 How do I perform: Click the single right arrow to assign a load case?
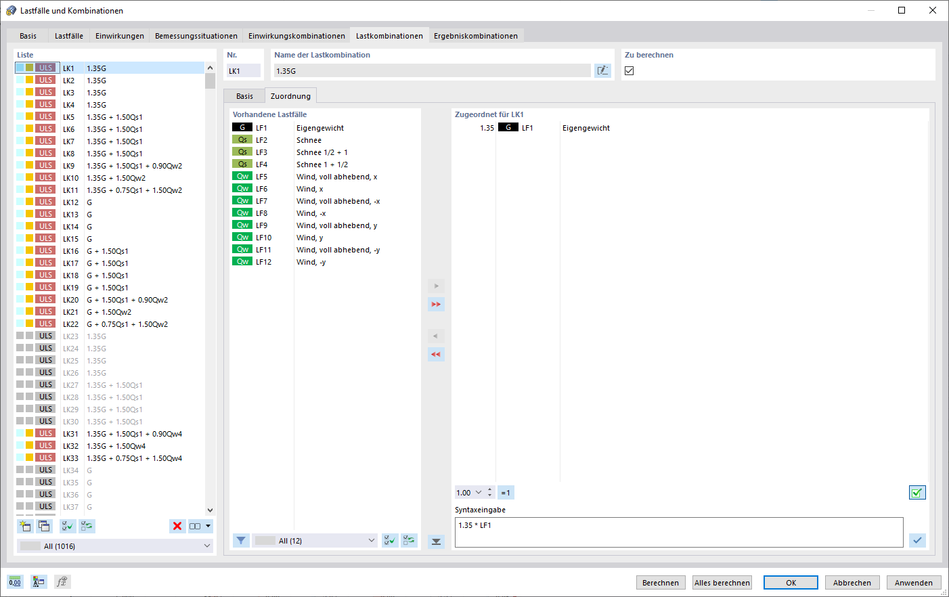tap(437, 286)
